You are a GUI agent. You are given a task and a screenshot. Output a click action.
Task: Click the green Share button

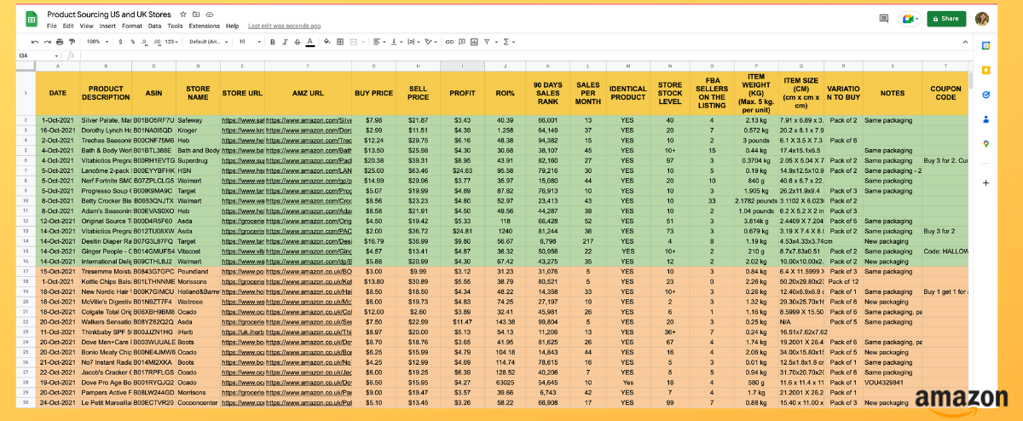(x=946, y=18)
